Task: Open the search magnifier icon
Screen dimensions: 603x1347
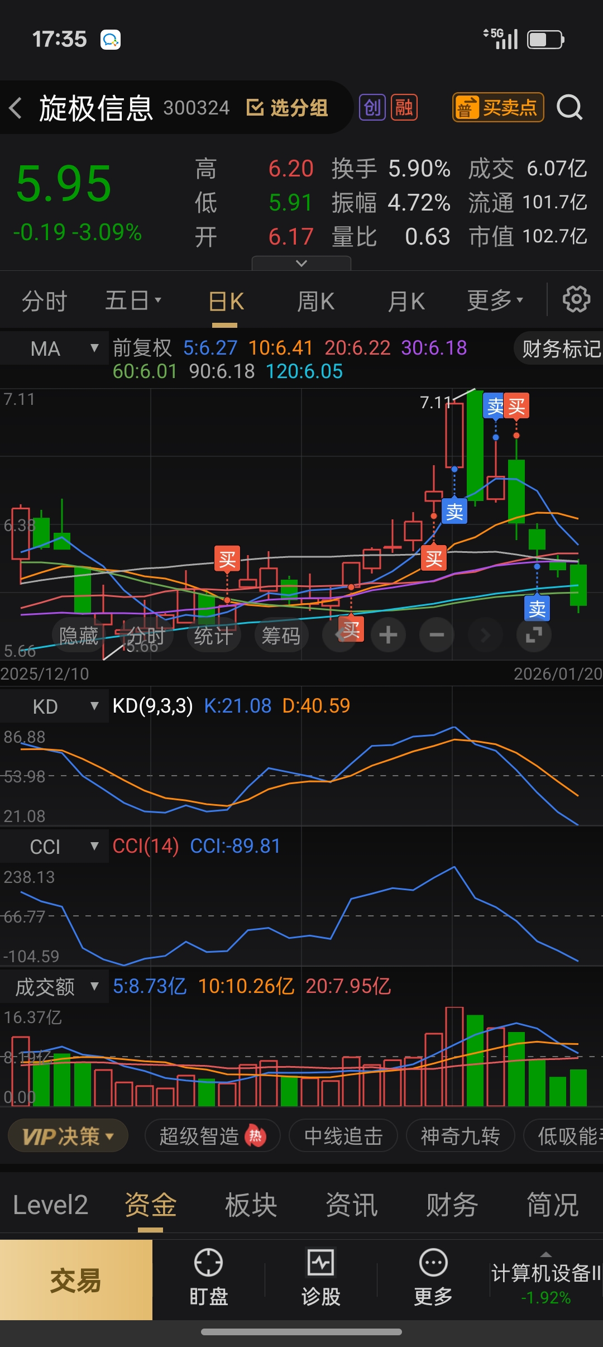Action: (x=569, y=107)
